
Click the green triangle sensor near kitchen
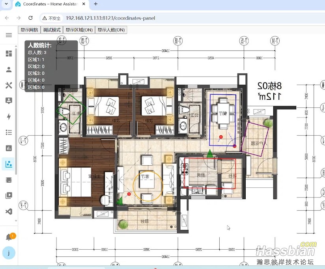click(x=210, y=153)
